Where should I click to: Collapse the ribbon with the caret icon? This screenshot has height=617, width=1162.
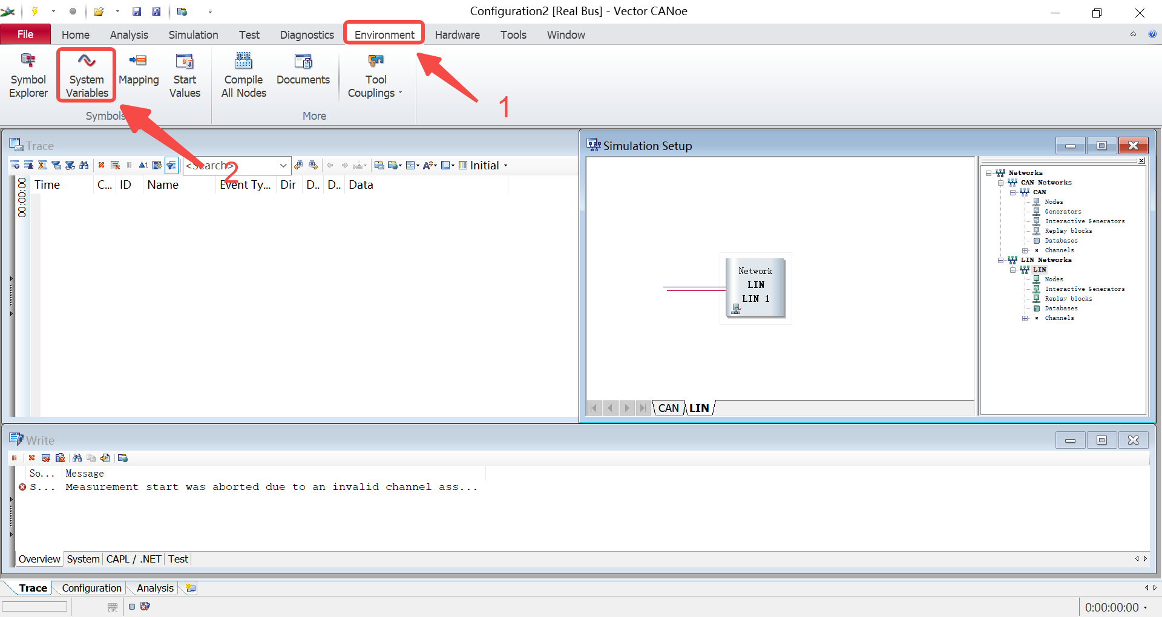click(1133, 34)
